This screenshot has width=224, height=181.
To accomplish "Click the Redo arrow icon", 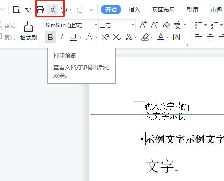I will click(x=80, y=10).
